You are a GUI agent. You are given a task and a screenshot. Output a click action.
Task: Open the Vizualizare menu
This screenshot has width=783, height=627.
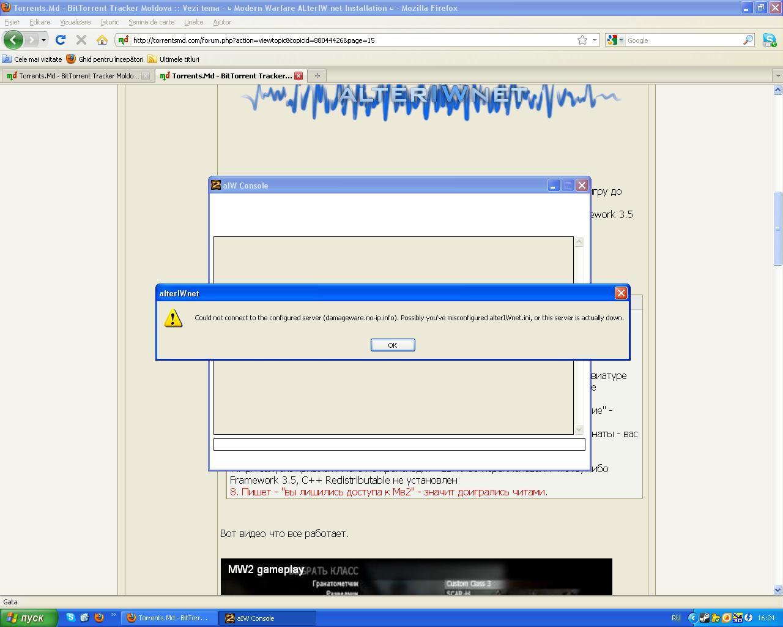click(x=75, y=22)
